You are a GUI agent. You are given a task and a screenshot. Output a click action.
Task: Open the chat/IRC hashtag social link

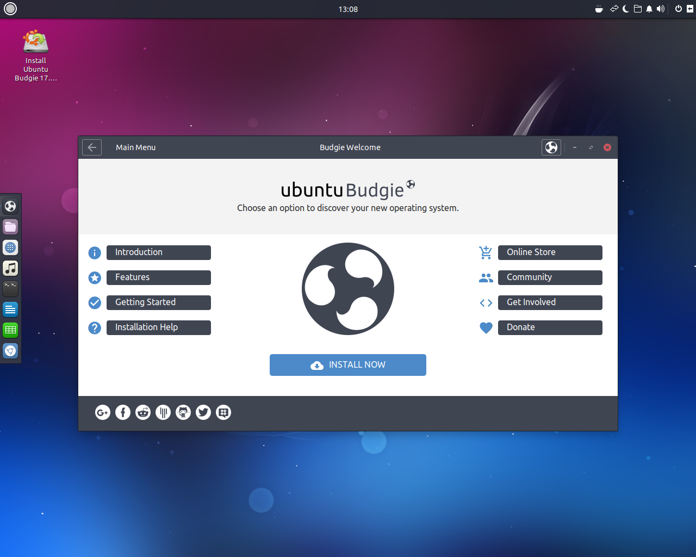tap(223, 413)
